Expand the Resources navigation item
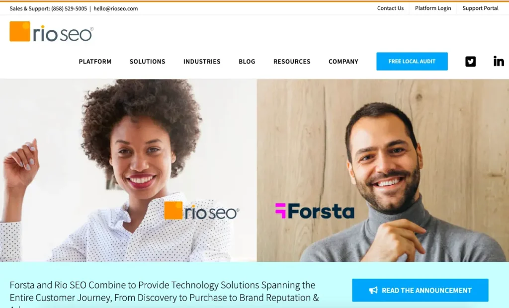This screenshot has width=509, height=308. pos(292,61)
